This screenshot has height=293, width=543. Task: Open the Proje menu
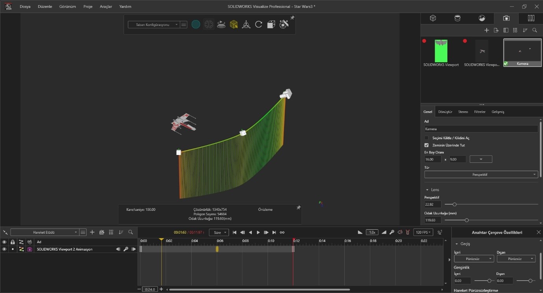88,7
